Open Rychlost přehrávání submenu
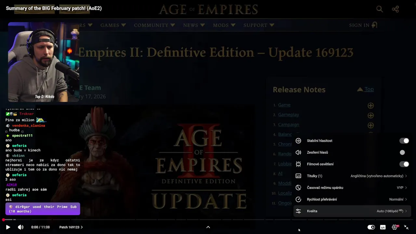This screenshot has width=416, height=234. click(x=352, y=199)
